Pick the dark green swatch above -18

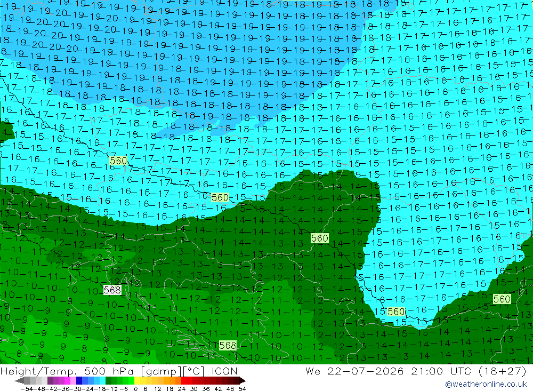click(x=108, y=380)
